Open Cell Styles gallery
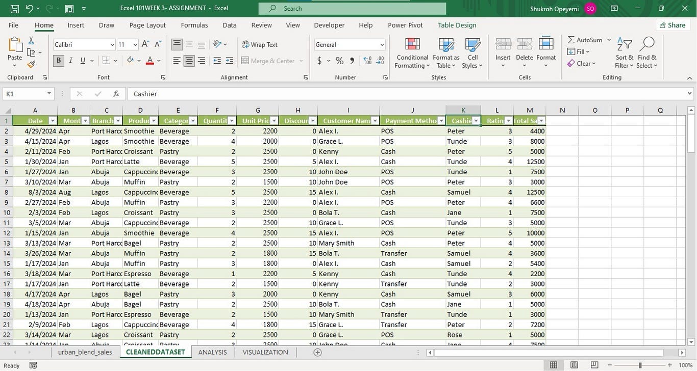 coord(472,52)
